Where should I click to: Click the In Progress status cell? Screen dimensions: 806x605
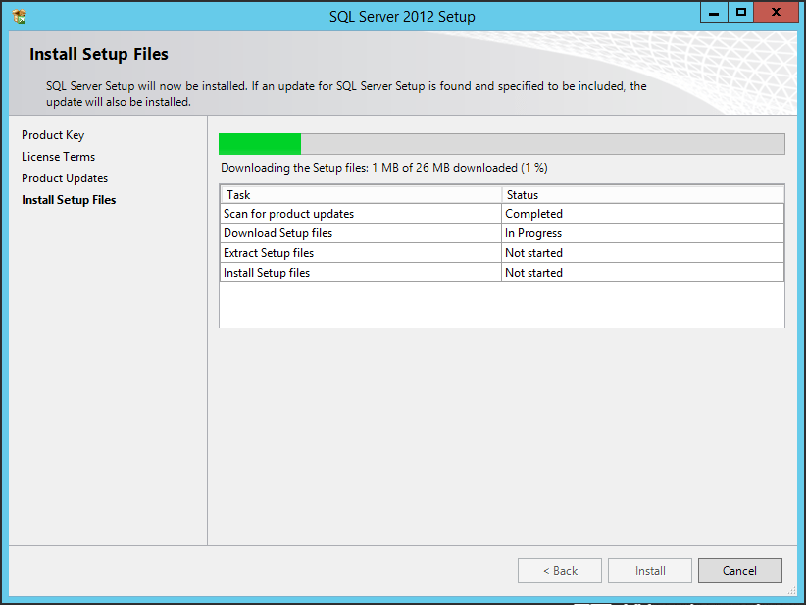click(x=533, y=233)
